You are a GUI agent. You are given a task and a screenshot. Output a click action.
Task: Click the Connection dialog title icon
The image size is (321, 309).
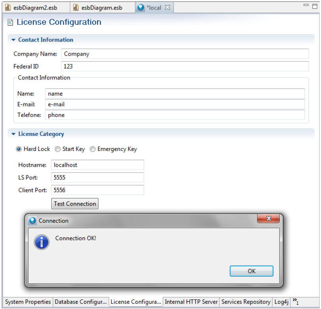tap(32, 221)
